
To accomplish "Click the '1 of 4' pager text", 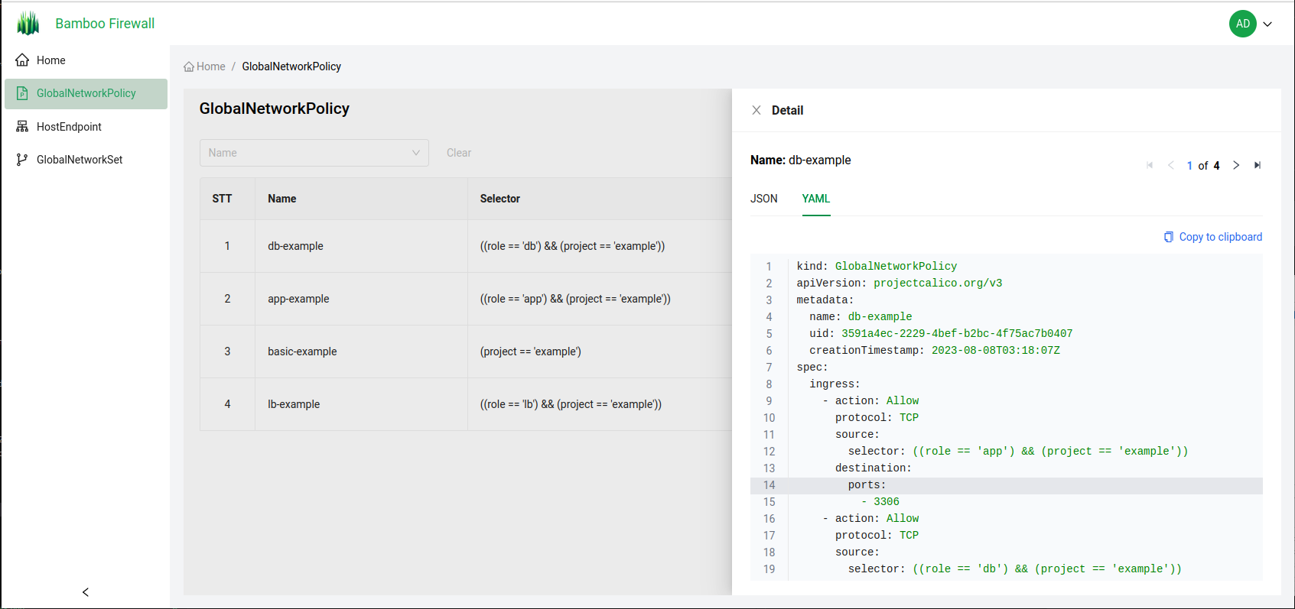I will (x=1203, y=166).
